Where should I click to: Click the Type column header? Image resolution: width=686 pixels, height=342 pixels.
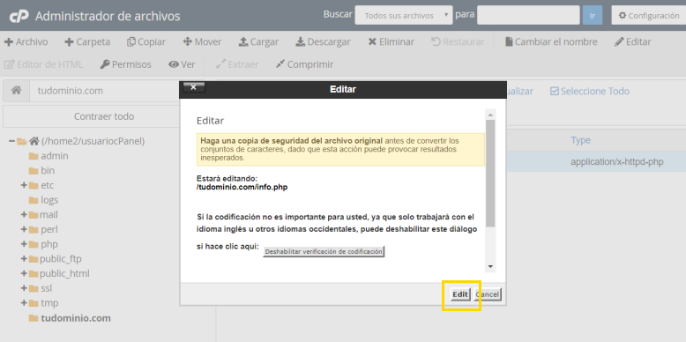click(x=580, y=140)
